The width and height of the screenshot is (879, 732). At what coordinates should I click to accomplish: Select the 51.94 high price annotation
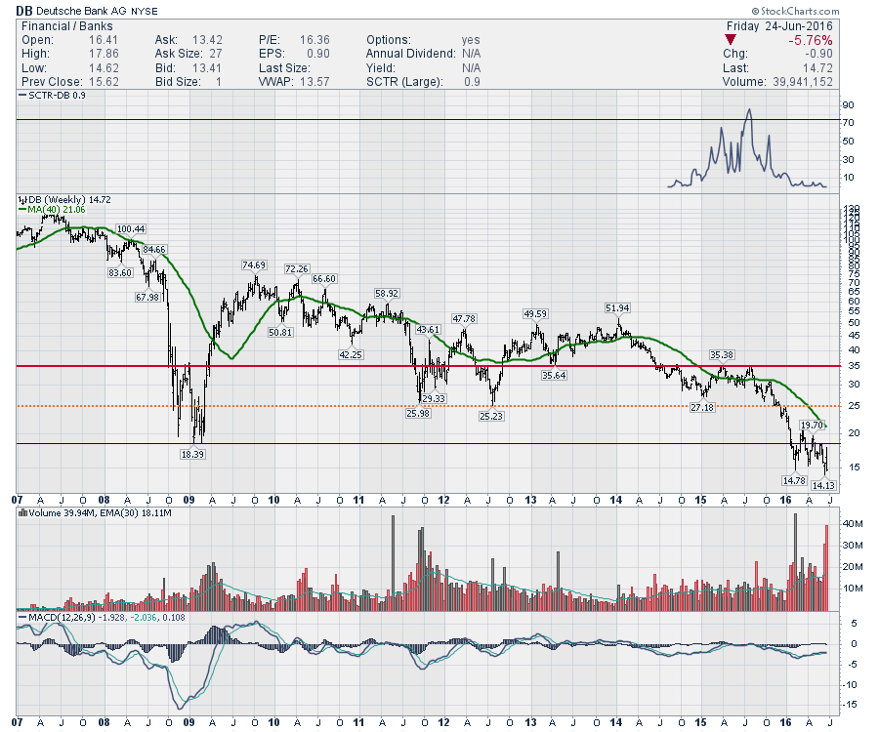tap(617, 308)
